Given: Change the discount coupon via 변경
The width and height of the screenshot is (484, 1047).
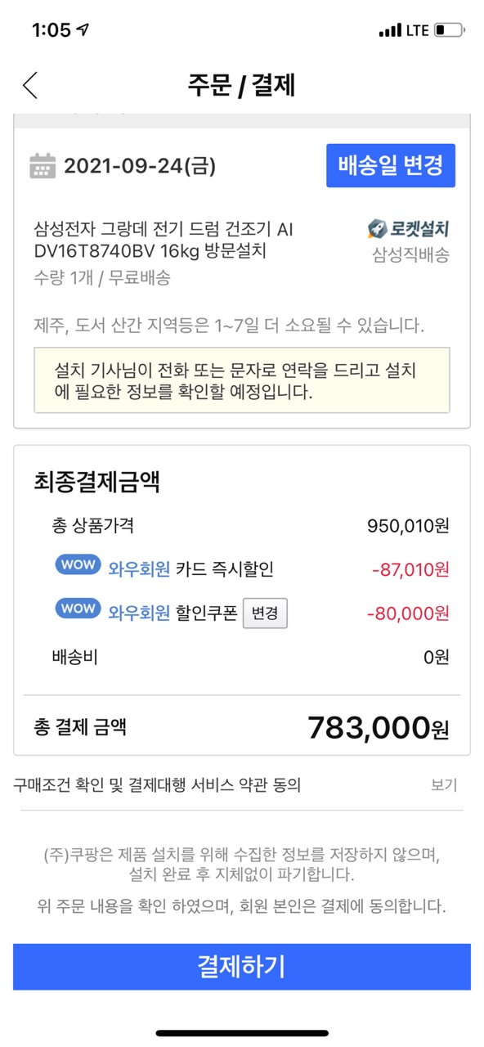Looking at the screenshot, I should [265, 613].
